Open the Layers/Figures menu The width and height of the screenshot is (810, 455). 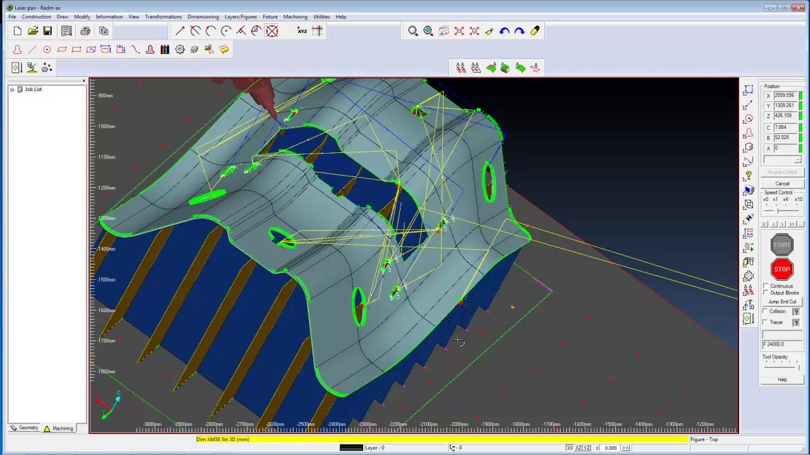click(240, 17)
